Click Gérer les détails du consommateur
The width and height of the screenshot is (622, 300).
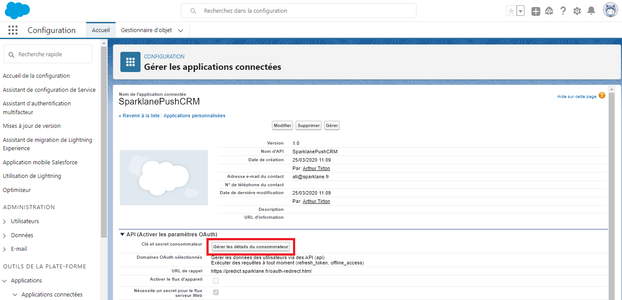pos(250,247)
